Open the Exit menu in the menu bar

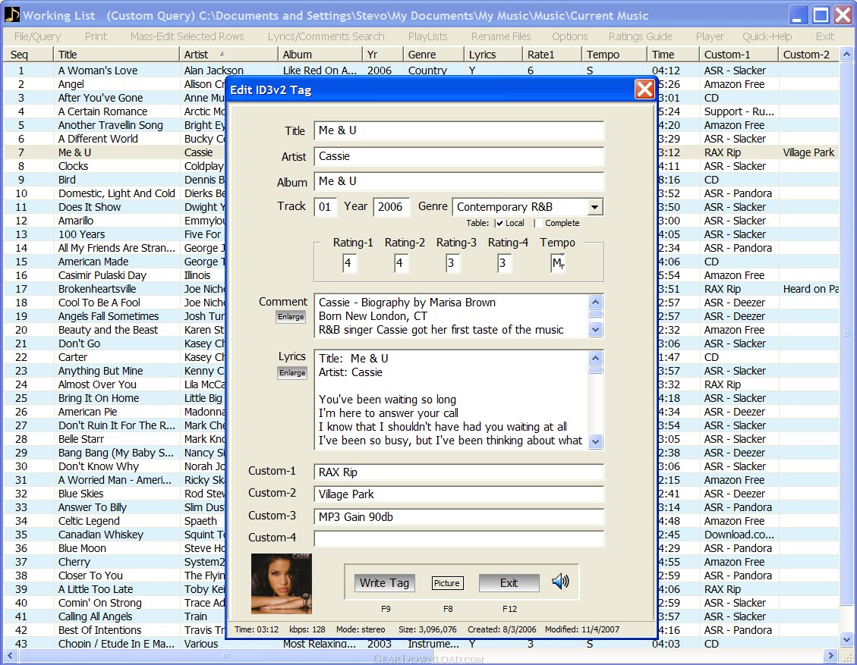coord(825,36)
